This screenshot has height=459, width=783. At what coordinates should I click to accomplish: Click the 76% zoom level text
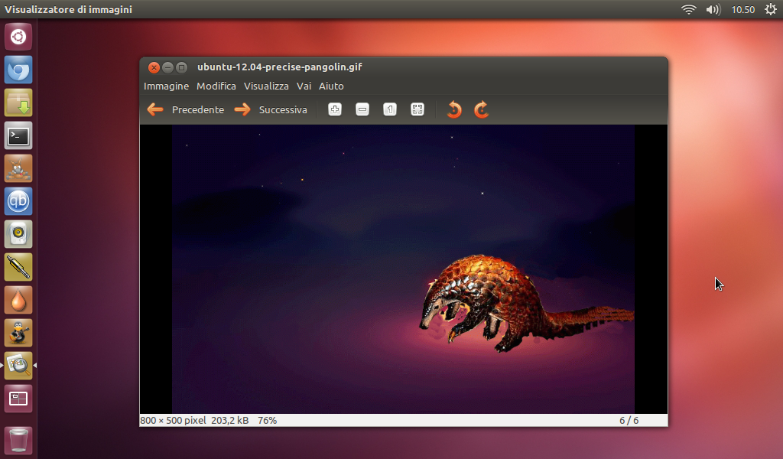(267, 421)
